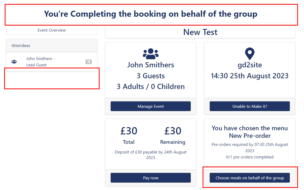Click the £30 Remaining amount
Image resolution: width=304 pixels, height=190 pixels.
[173, 131]
